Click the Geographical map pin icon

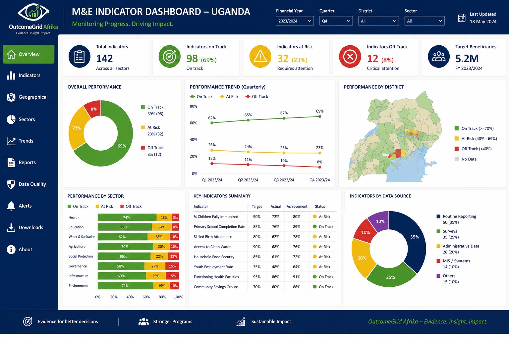click(x=11, y=97)
